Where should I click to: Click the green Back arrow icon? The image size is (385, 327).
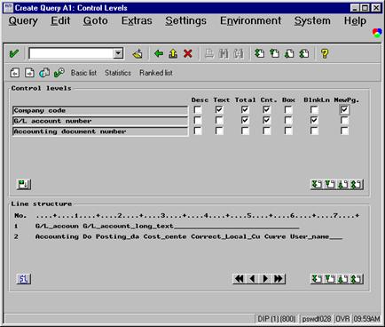(159, 53)
